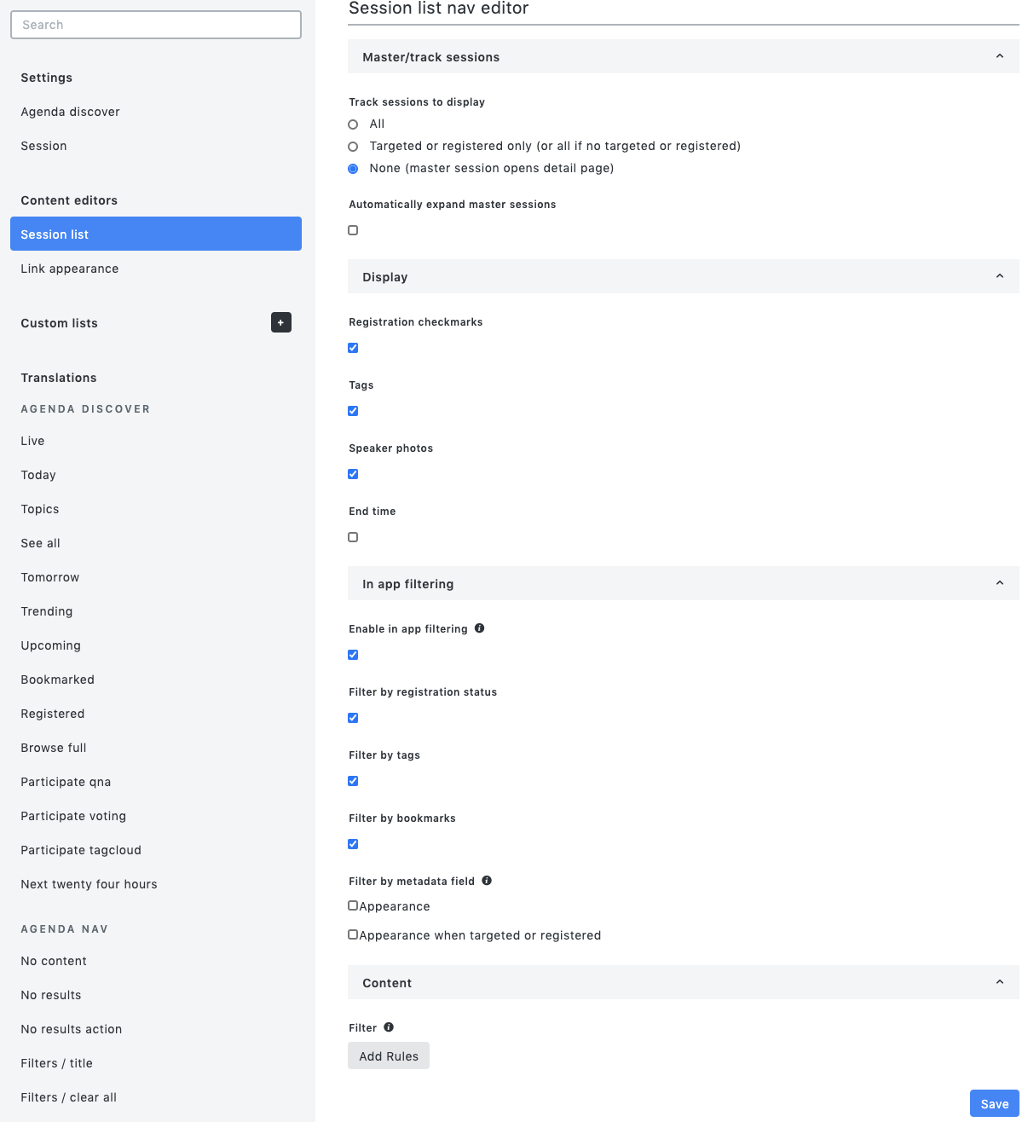Click info icon next to Enable in app filtering

coord(479,628)
